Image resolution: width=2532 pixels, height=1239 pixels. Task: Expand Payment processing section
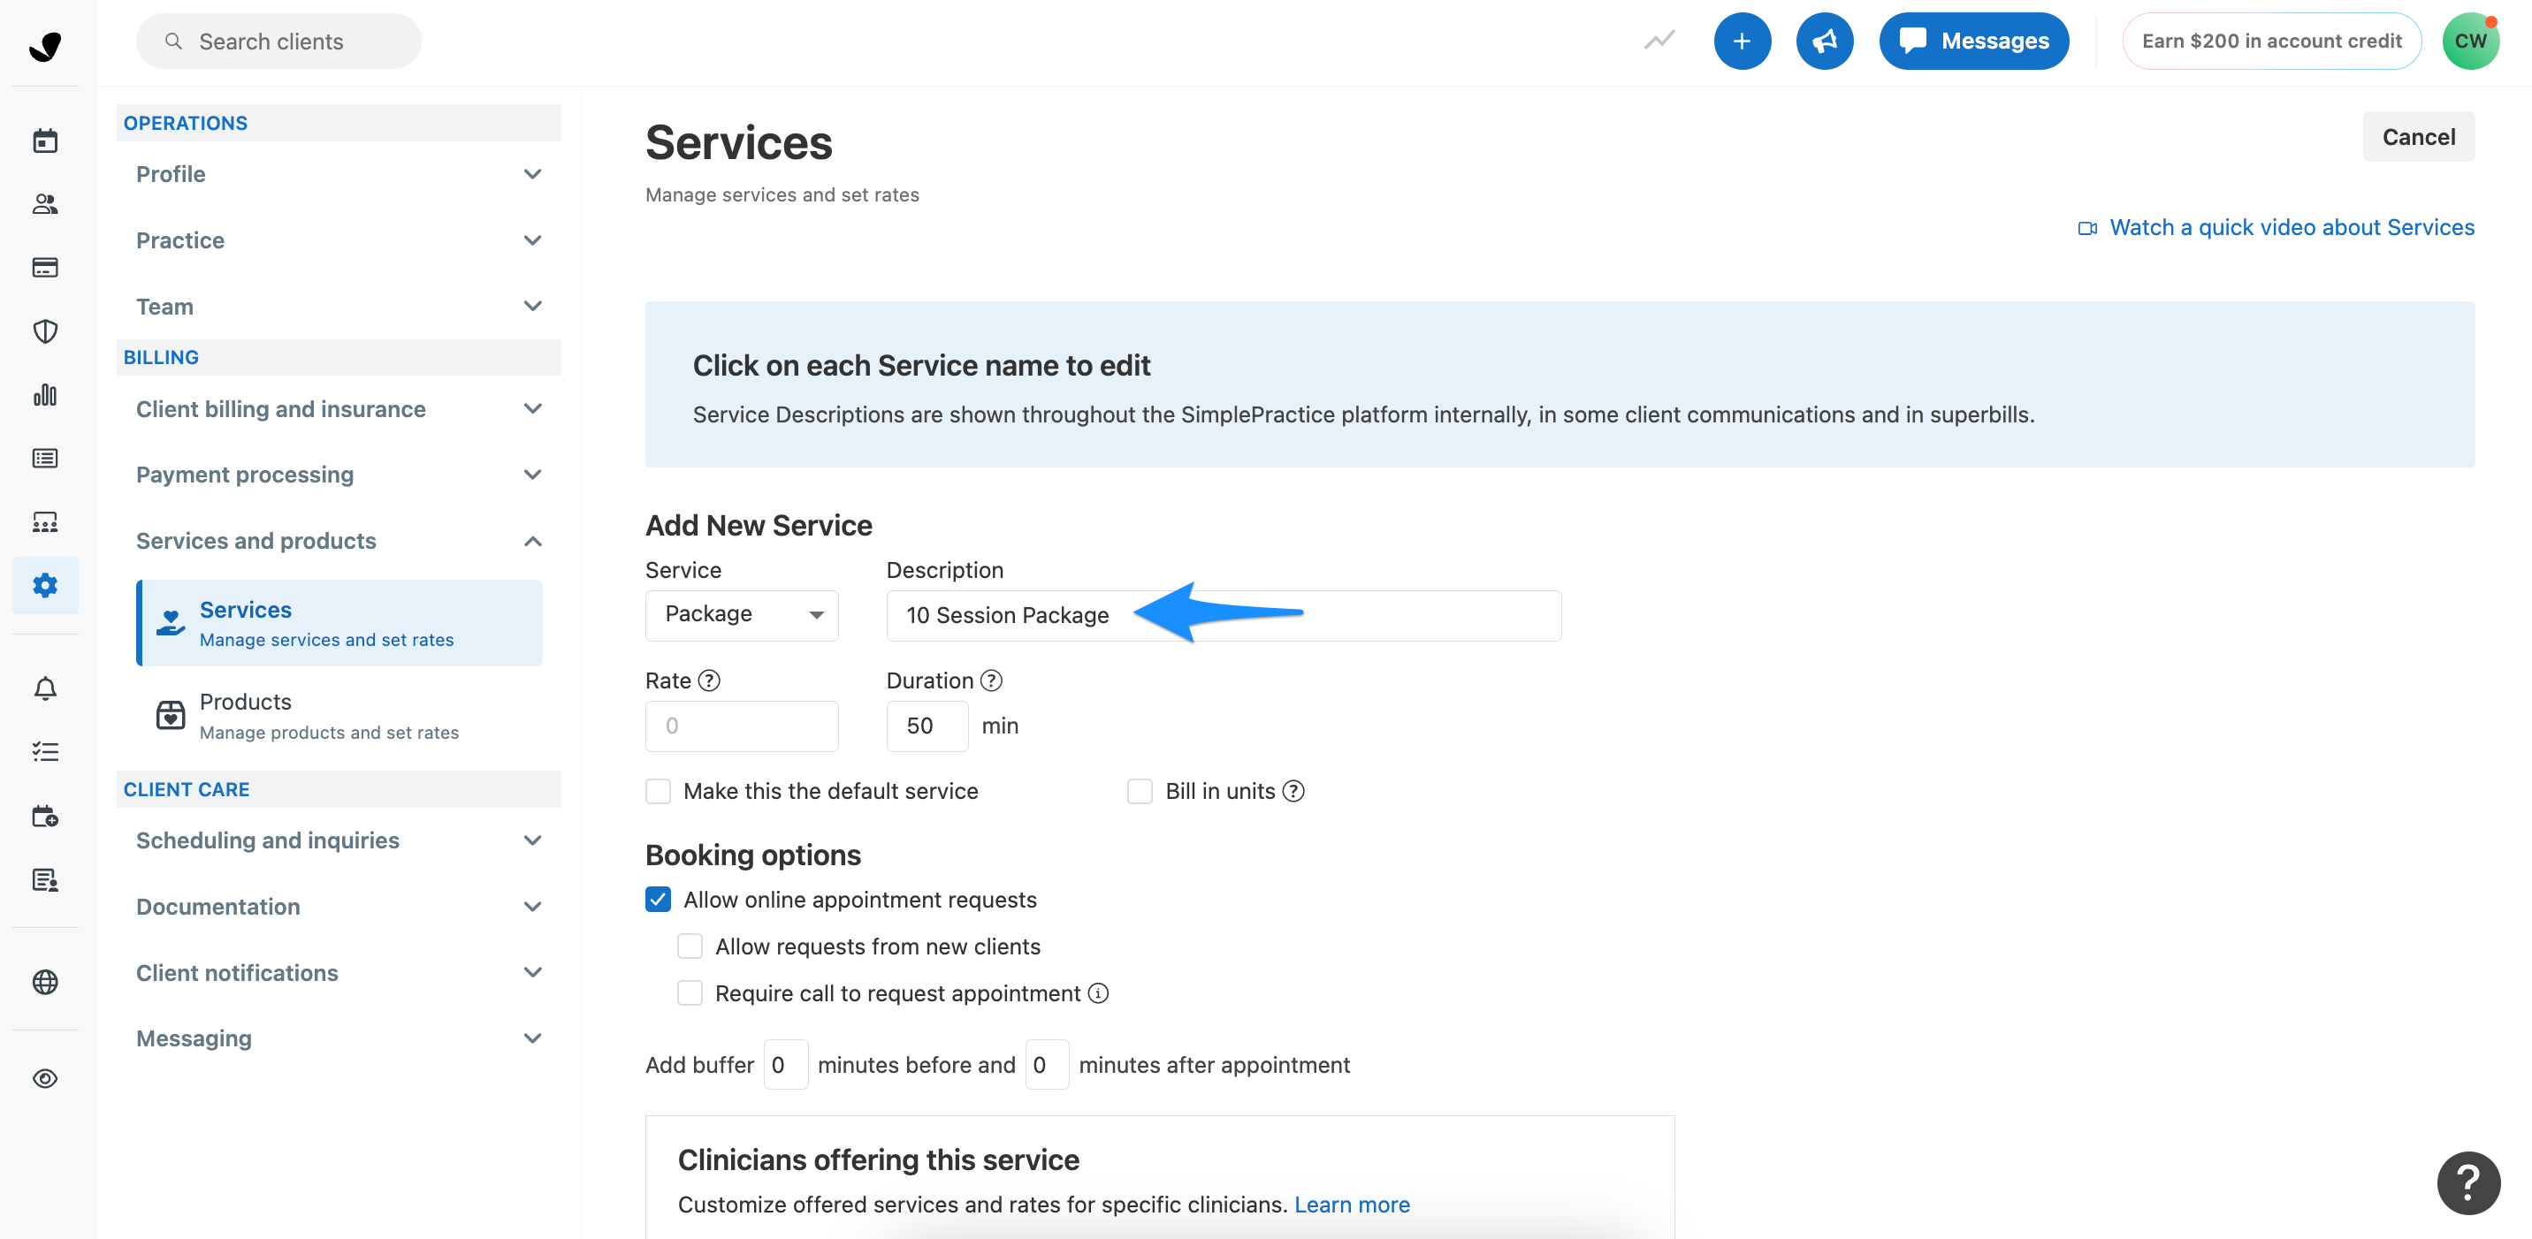(x=339, y=475)
